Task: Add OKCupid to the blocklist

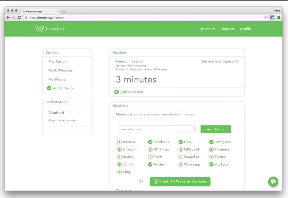Action: click(x=181, y=150)
